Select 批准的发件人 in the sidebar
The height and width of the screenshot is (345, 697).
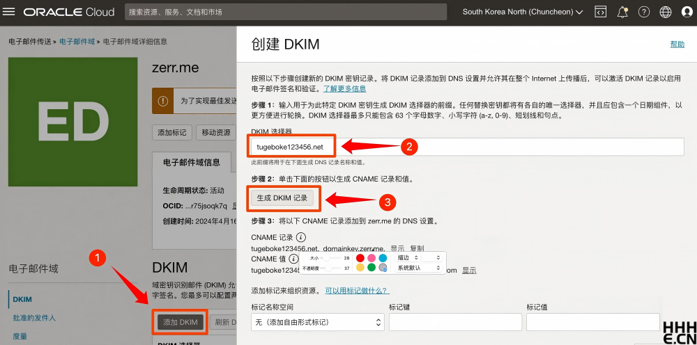[33, 317]
